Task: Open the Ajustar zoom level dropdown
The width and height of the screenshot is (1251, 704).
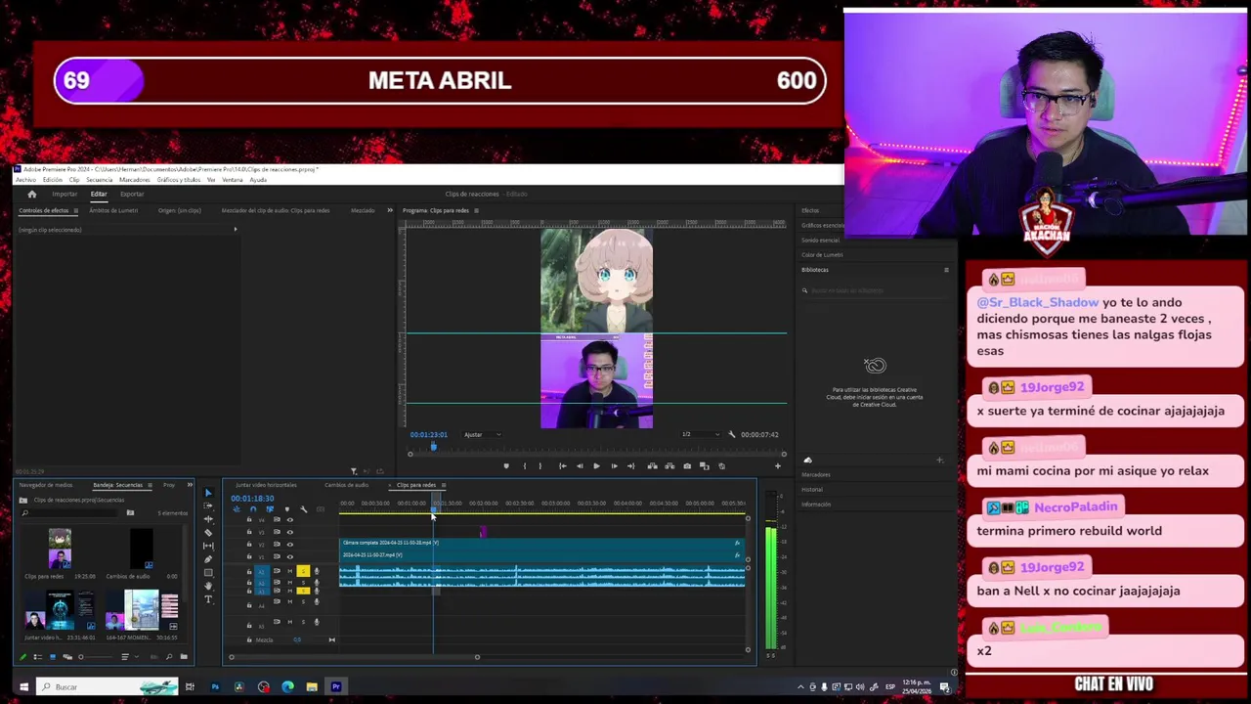Action: pyautogui.click(x=482, y=434)
